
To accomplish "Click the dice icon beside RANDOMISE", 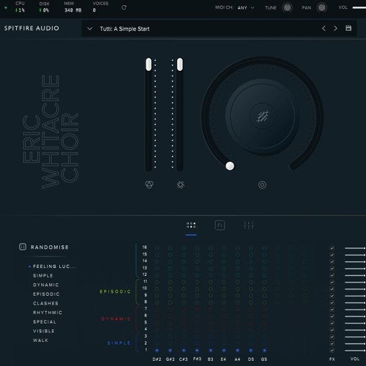I will point(23,247).
